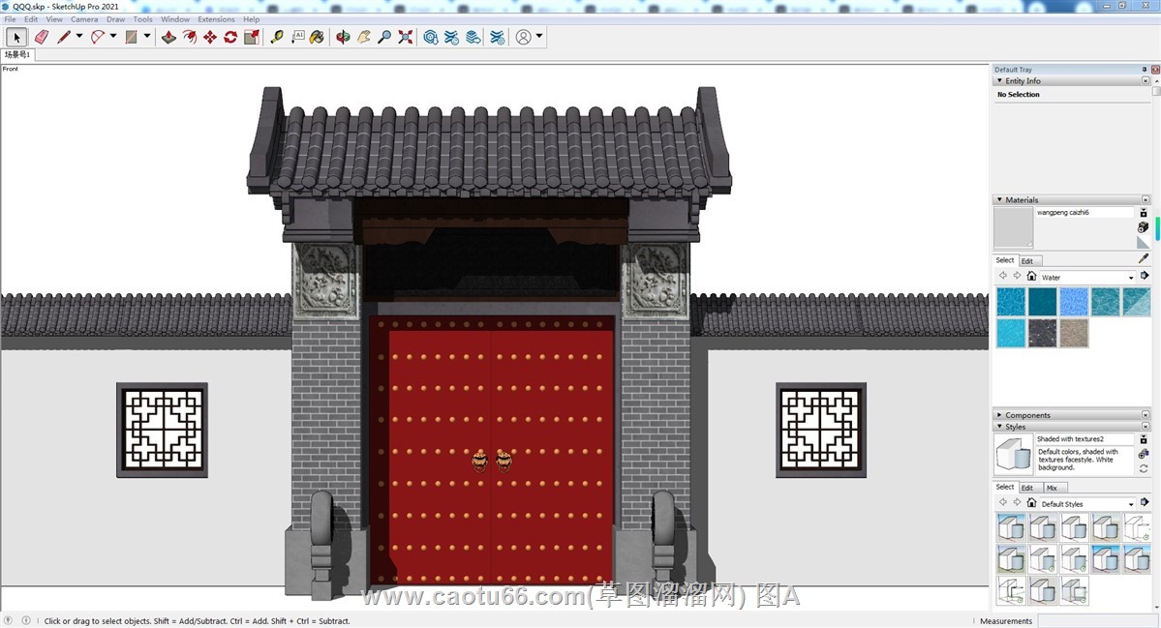Open the Extensions menu
The width and height of the screenshot is (1161, 628).
[x=216, y=19]
